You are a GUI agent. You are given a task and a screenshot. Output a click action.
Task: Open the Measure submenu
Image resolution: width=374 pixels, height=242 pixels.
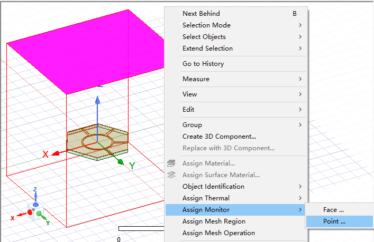tap(196, 79)
